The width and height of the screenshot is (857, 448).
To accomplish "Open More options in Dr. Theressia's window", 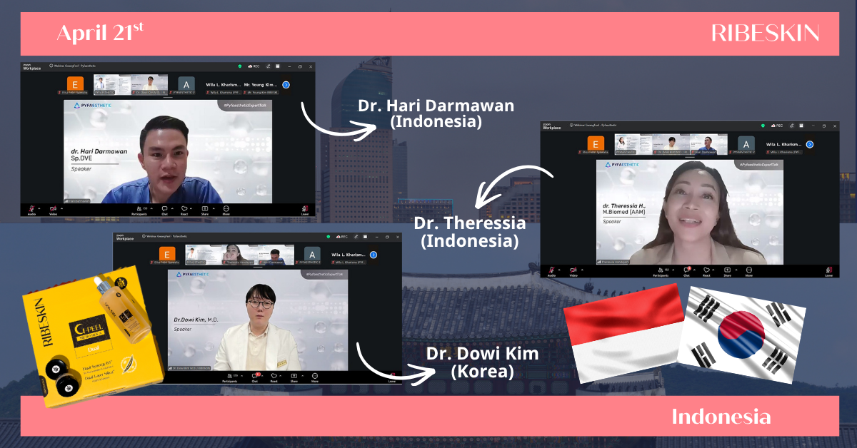I will (748, 270).
